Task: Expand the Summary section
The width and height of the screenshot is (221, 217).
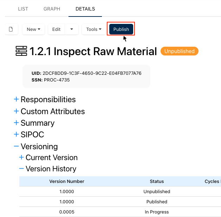Action: 16,123
